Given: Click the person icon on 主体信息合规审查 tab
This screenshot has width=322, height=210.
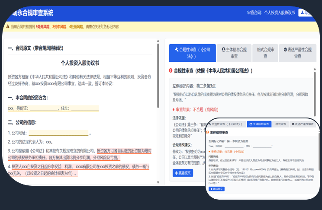Looking at the screenshot, I should click(x=223, y=49).
